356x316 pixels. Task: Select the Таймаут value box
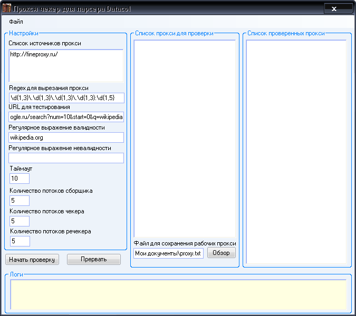tap(20, 179)
